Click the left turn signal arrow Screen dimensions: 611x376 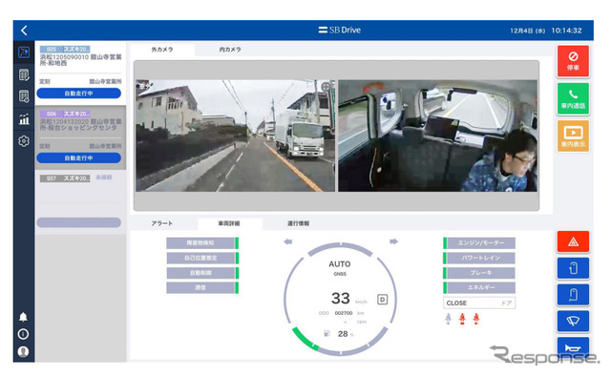click(x=288, y=242)
